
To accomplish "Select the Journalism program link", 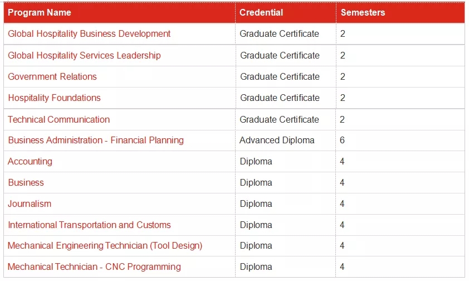I will [30, 204].
